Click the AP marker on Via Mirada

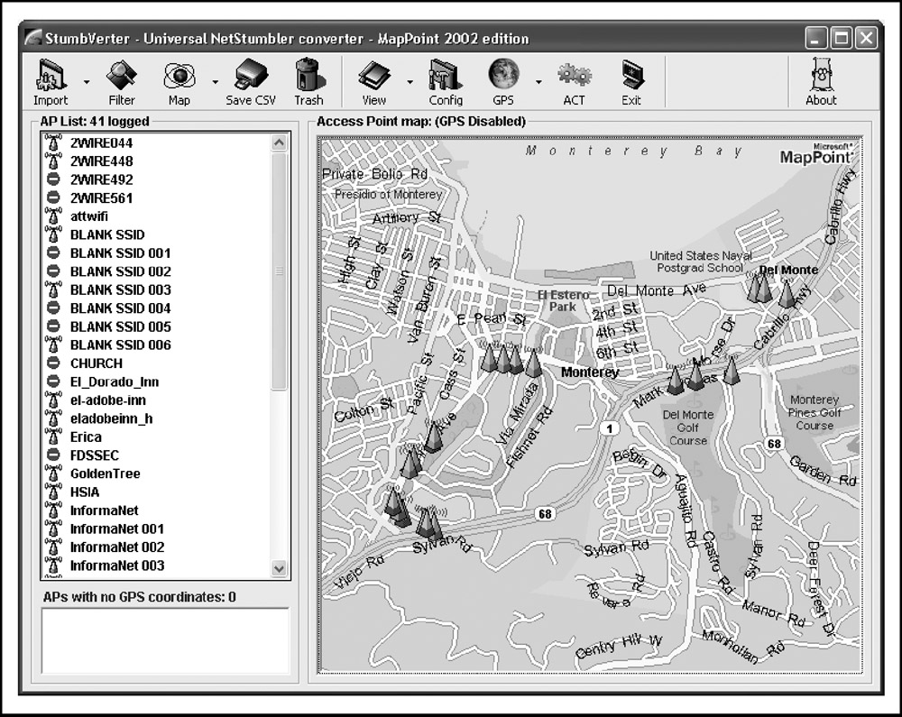(533, 363)
